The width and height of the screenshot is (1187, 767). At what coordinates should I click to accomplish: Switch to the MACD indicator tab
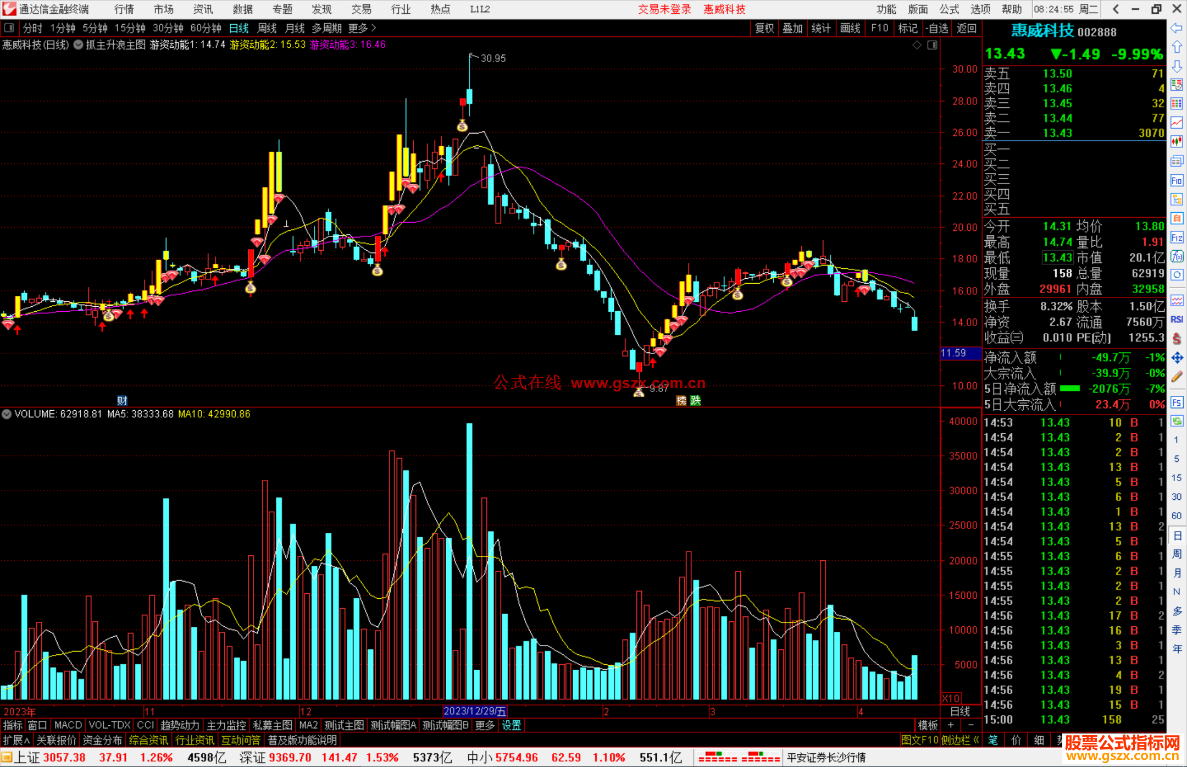point(68,725)
